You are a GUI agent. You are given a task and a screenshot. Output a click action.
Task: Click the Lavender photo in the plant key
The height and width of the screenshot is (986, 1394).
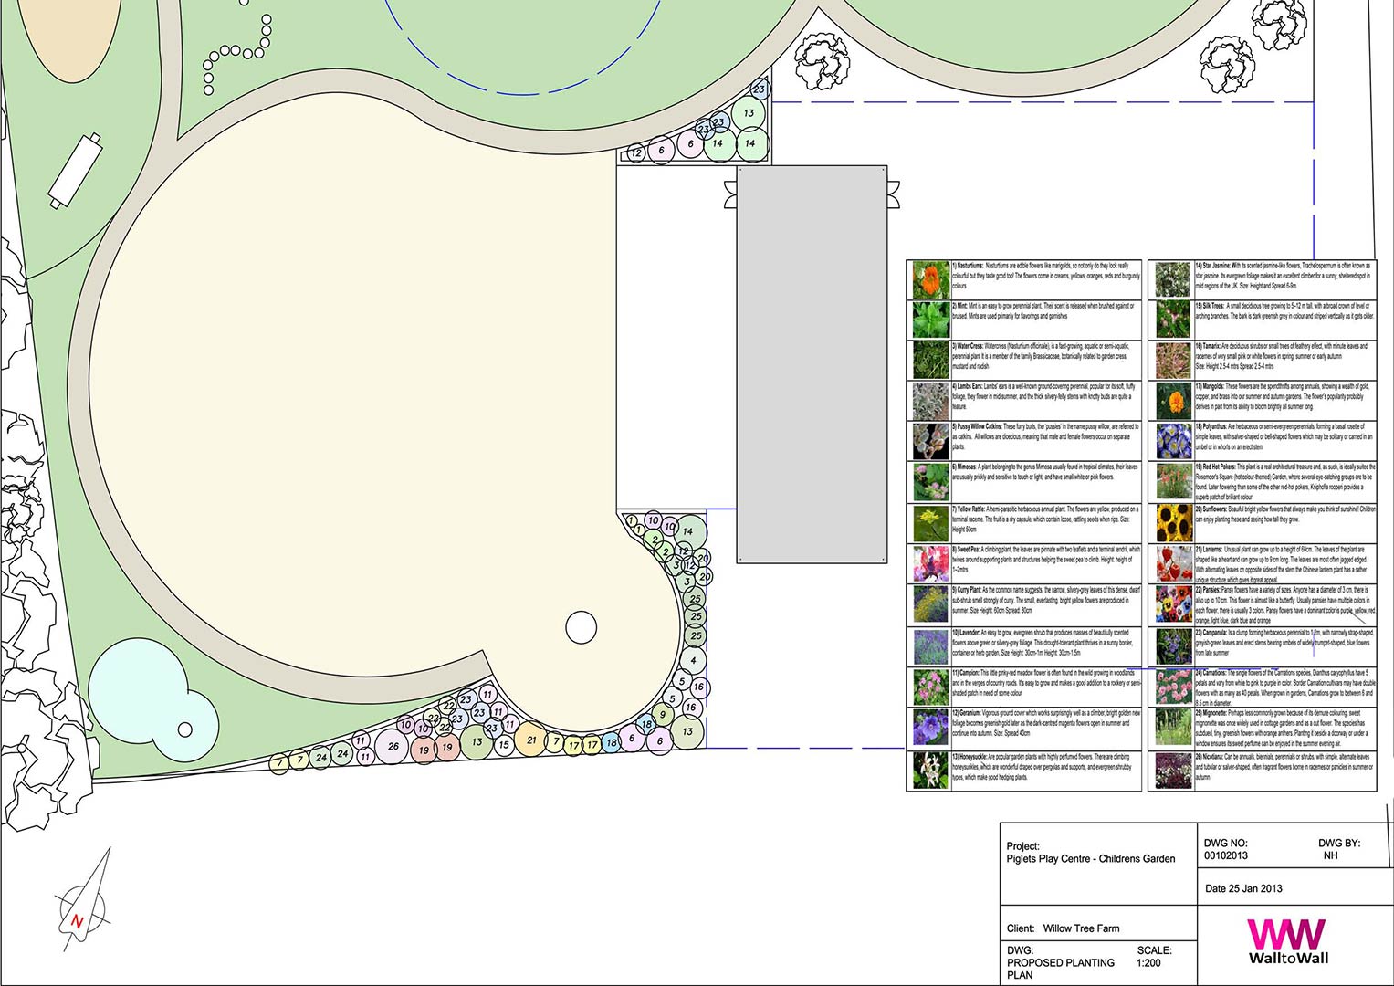930,645
